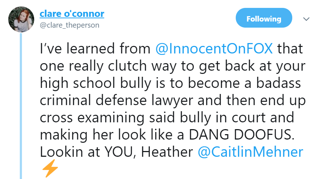Open the clare o'connor display name link

[72, 14]
